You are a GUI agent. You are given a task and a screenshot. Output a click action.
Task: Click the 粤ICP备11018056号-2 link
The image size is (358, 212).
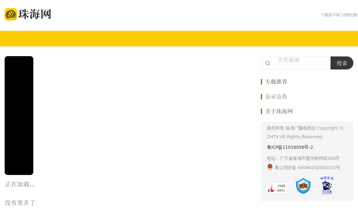290,147
